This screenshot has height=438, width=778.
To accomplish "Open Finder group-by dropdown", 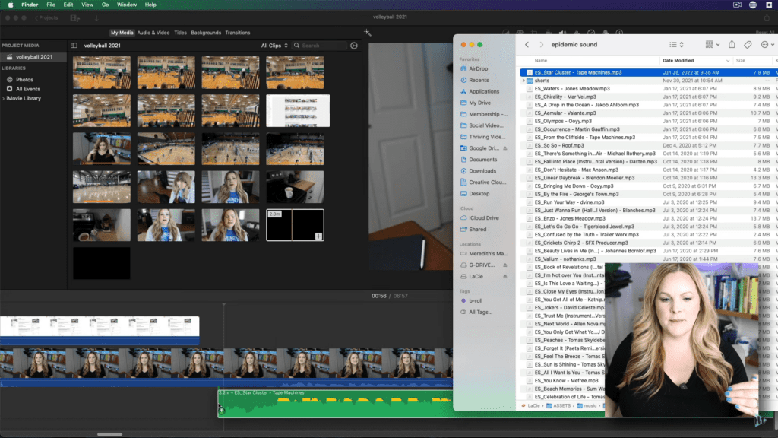I will click(713, 45).
